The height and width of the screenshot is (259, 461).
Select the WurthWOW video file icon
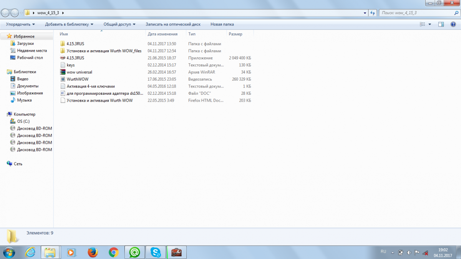(x=63, y=79)
